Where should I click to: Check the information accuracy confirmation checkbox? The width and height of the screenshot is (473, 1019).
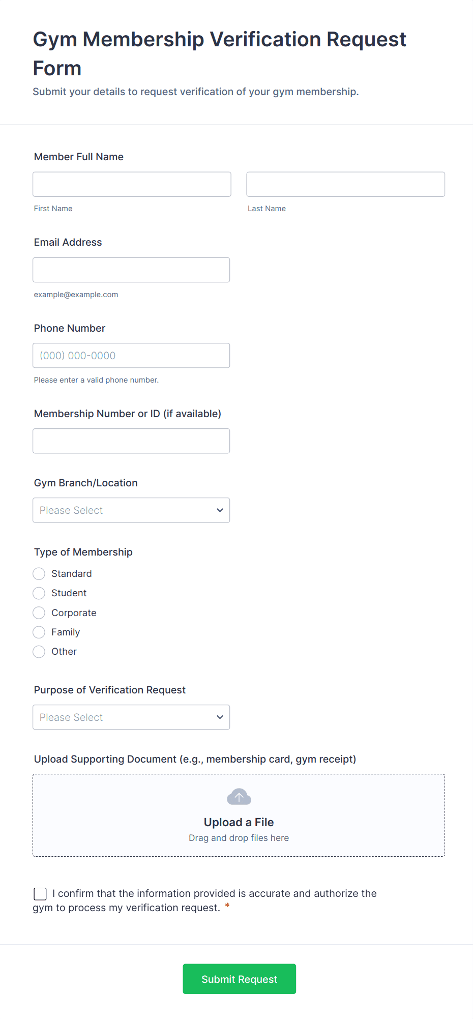pos(40,894)
